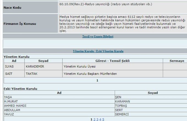The image size is (187, 121).
Task: Click the empty Sermaye cell in SAİT row
Action: coord(175,74)
